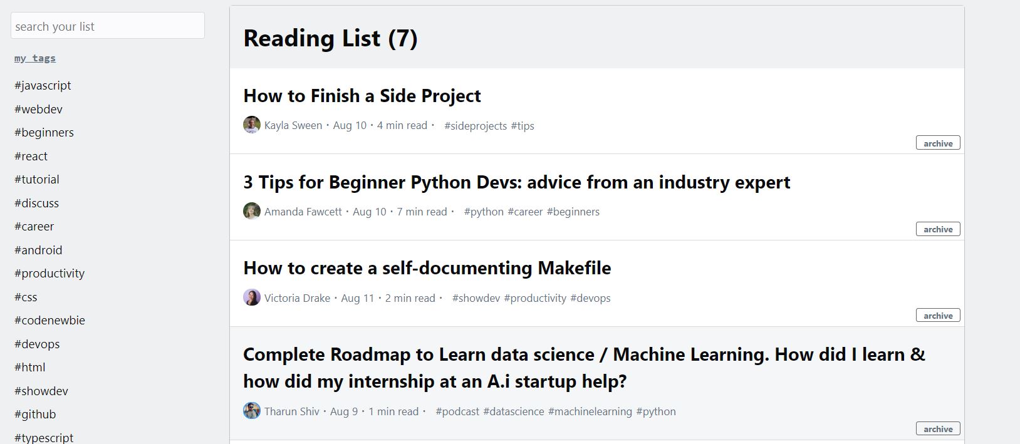The width and height of the screenshot is (1020, 444).
Task: Click inside the 'search your list' field
Action: coord(107,26)
